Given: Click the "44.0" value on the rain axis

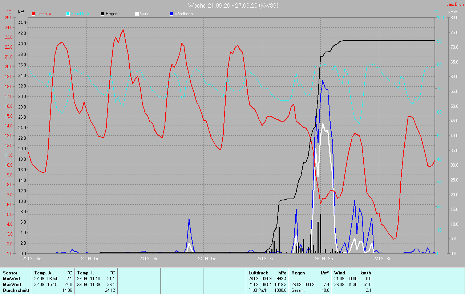Looking at the screenshot, I should tap(22, 23).
